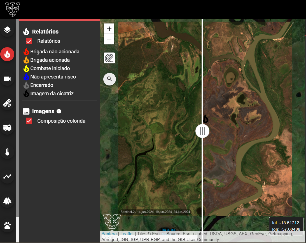Open the line chart sidebar icon
Viewport: 306px width, 243px height.
[7, 177]
